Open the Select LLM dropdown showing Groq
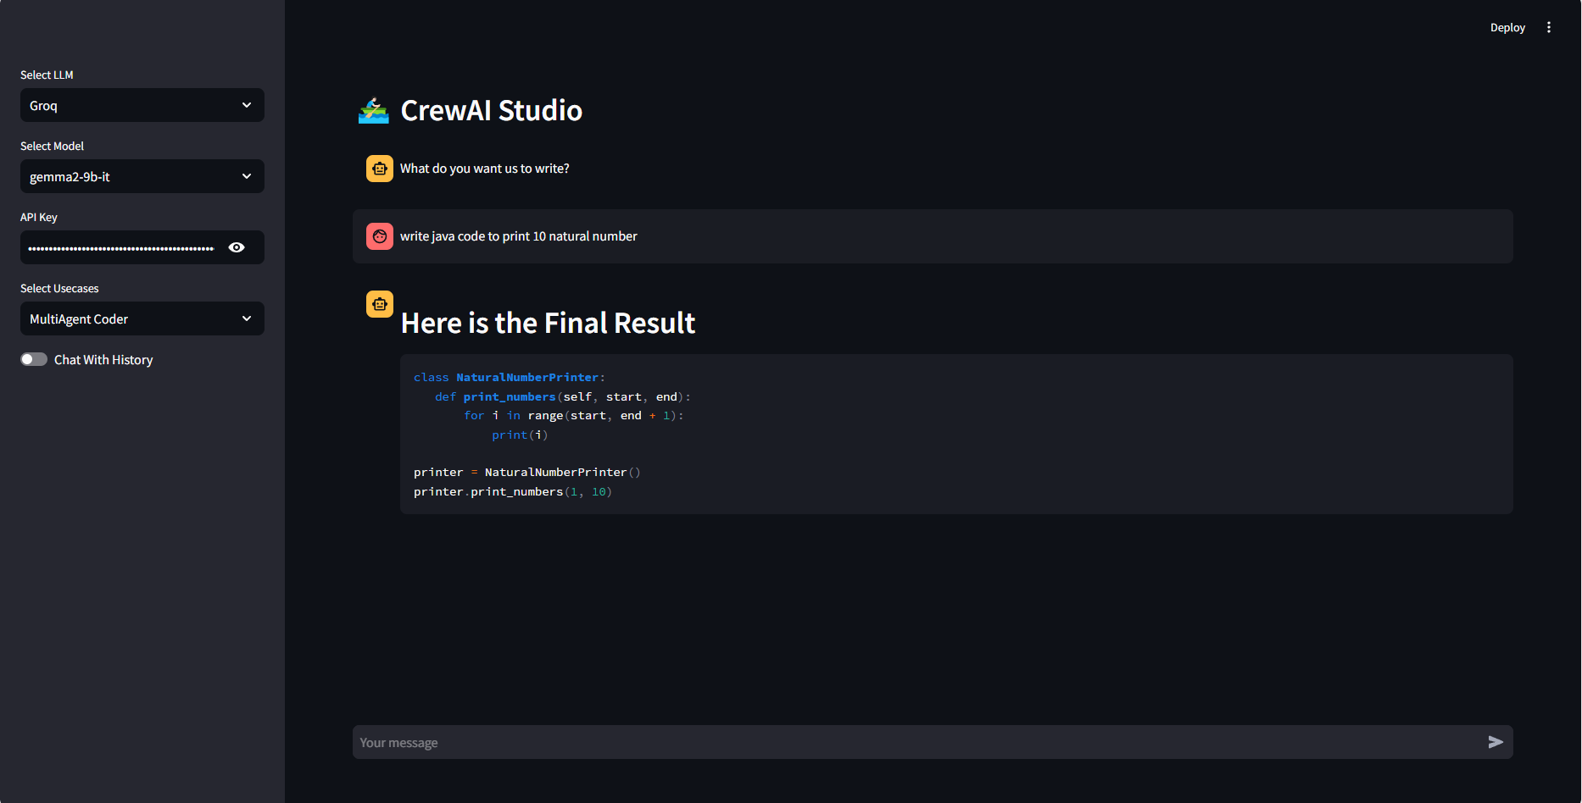 coord(141,105)
